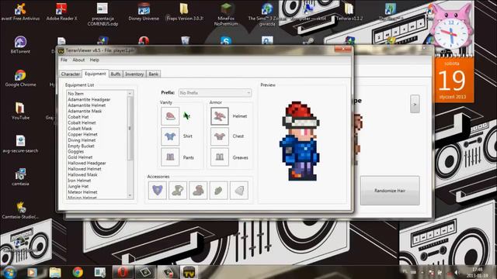The width and height of the screenshot is (497, 279).
Task: Select the Vanity Shirt slot
Action: pyautogui.click(x=170, y=136)
